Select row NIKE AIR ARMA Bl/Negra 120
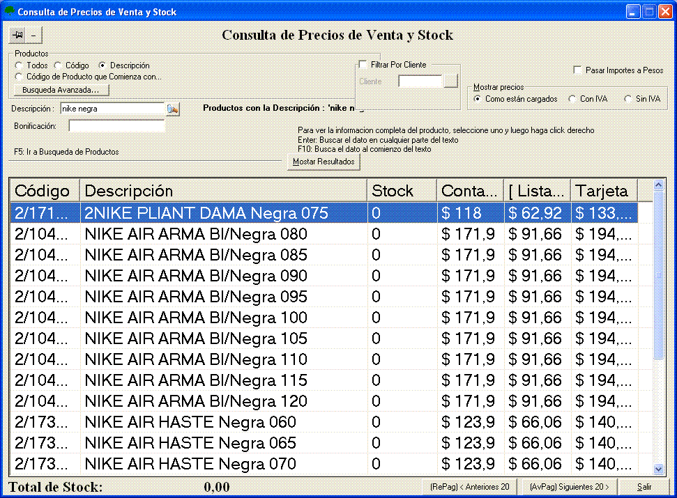Viewport: 677px width, 498px height. click(x=324, y=401)
